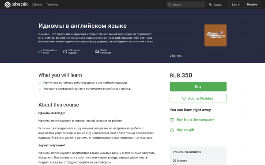The width and height of the screenshot is (265, 165).
Task: Click the search magnifier icon
Action: (169, 4)
